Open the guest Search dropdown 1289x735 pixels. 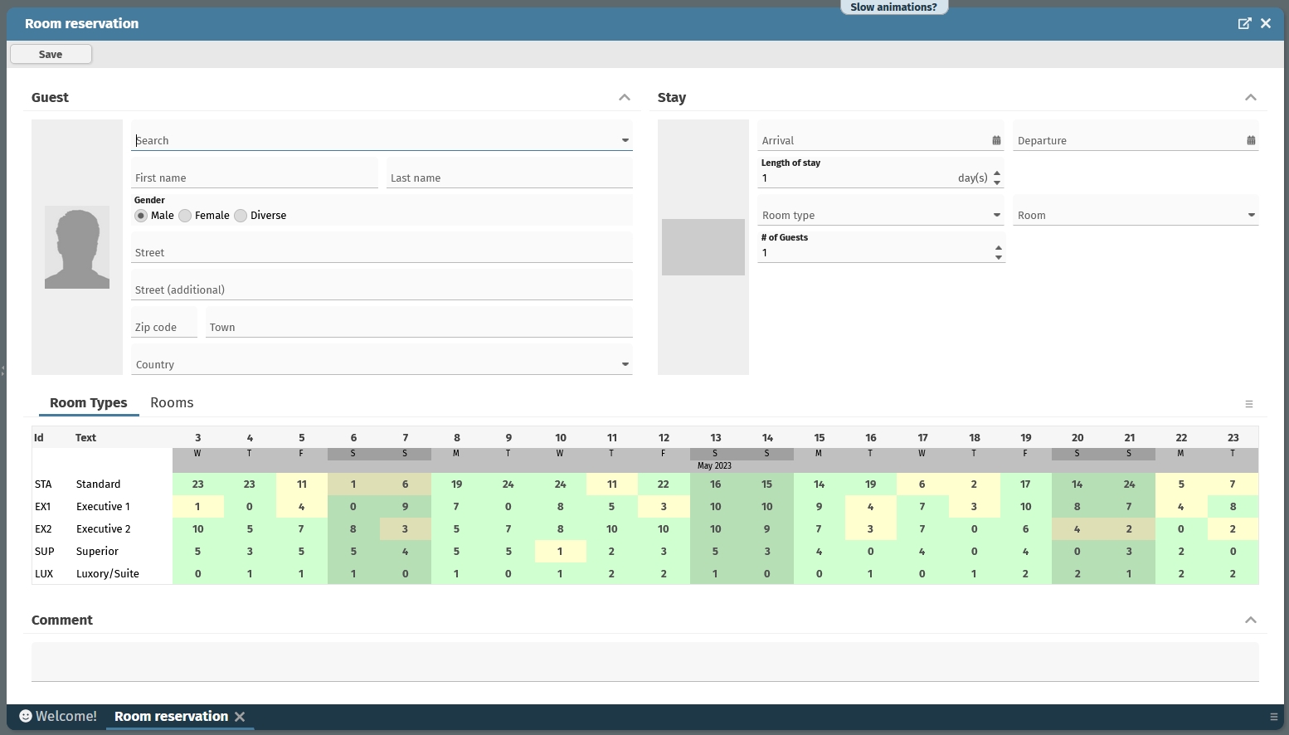tap(625, 140)
